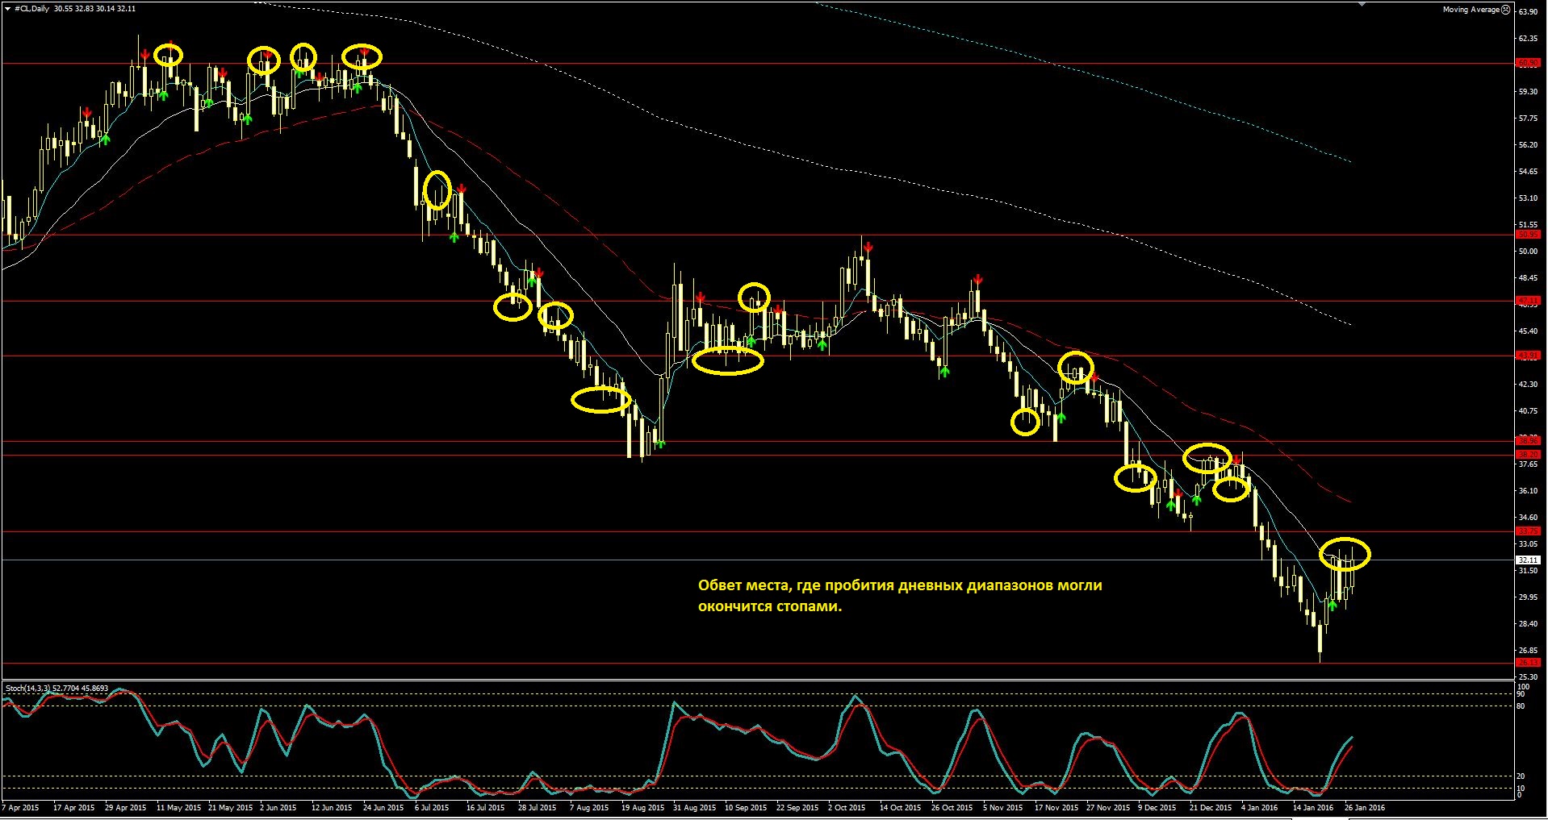Click the current price 32.11 label

coord(1529,560)
